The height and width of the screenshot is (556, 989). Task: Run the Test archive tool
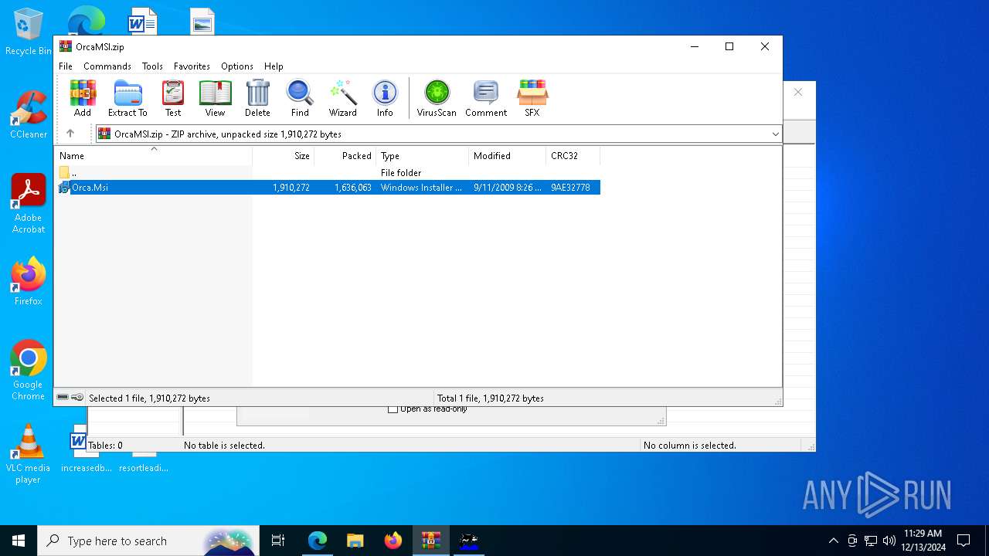coord(173,98)
